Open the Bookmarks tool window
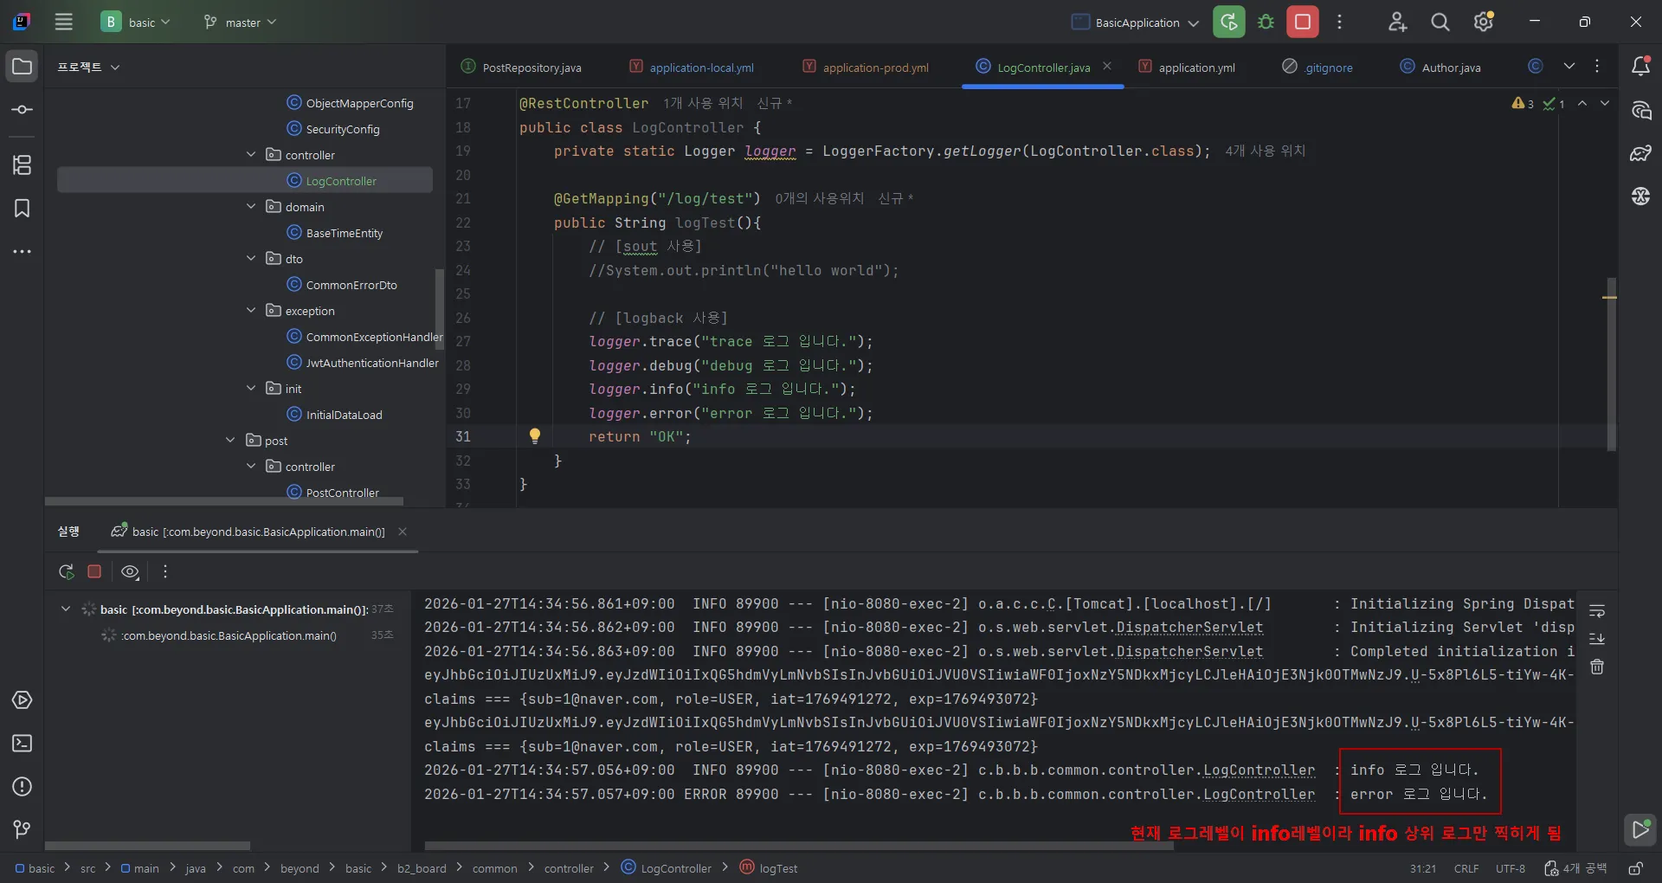The width and height of the screenshot is (1662, 883). click(23, 208)
